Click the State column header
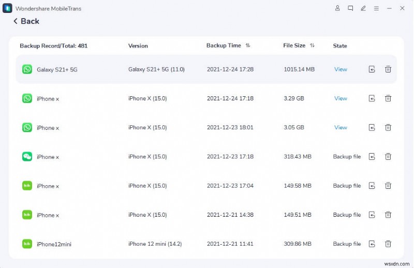Viewport: 414px width, 268px height. [340, 46]
